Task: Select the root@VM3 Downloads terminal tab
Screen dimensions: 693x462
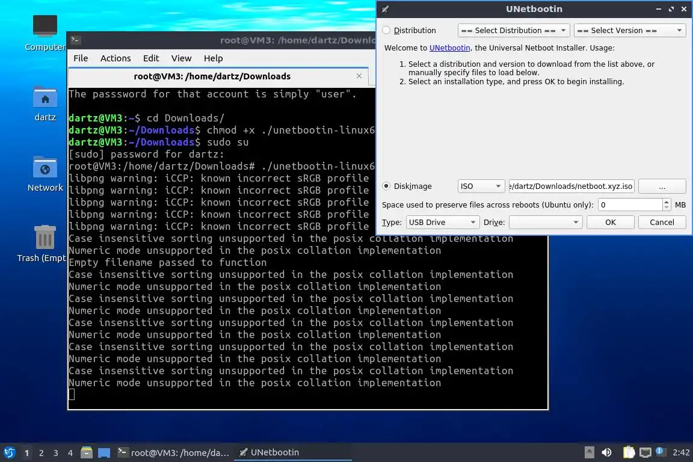Action: (212, 76)
